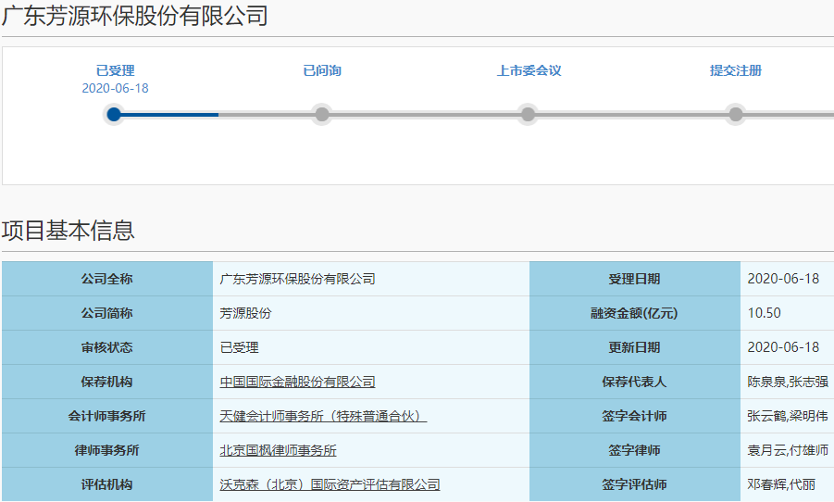This screenshot has height=502, width=834.
Task: Open the 天健会计师事务所 accounting firm link
Action: pos(322,416)
